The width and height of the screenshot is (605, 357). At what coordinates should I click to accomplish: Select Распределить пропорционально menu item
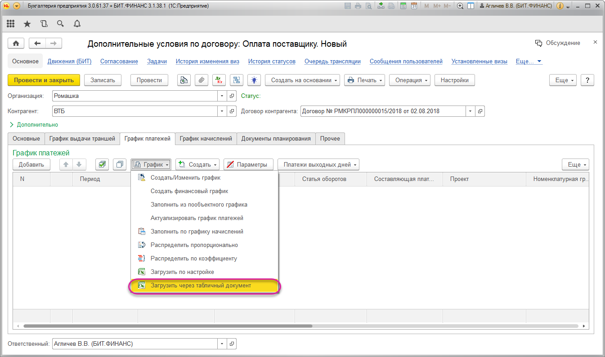(x=205, y=245)
